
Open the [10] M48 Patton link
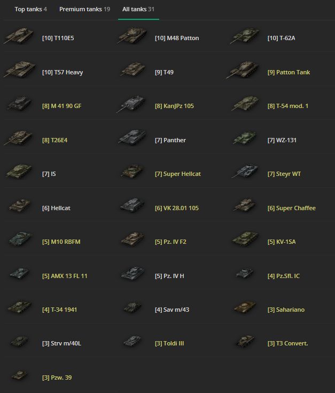pyautogui.click(x=177, y=38)
